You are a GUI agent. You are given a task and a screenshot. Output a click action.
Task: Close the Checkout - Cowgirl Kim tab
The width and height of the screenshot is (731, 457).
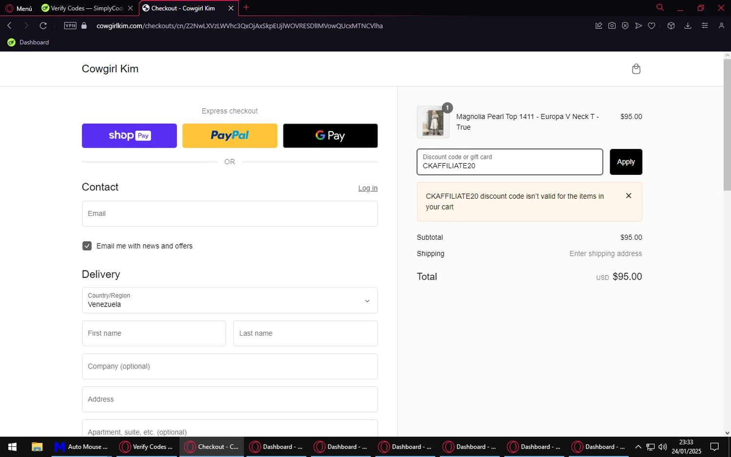coord(231,8)
